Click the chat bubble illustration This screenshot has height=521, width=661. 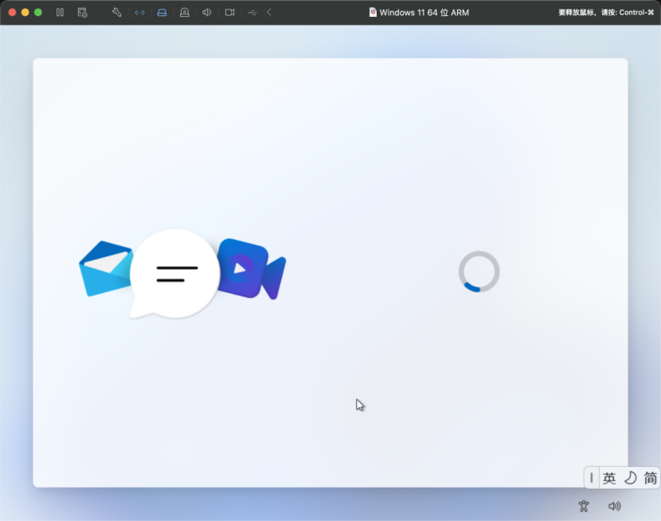tap(174, 274)
